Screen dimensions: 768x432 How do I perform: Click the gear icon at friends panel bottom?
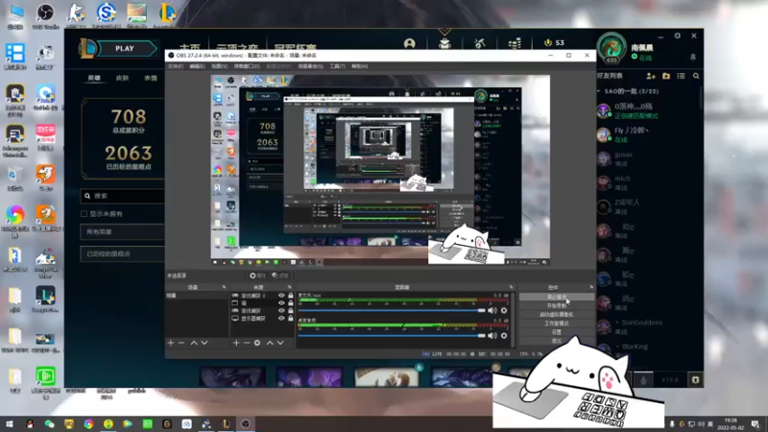point(695,379)
